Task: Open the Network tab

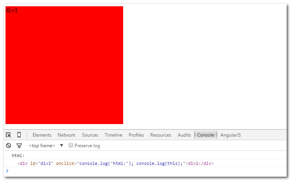Action: [66, 135]
